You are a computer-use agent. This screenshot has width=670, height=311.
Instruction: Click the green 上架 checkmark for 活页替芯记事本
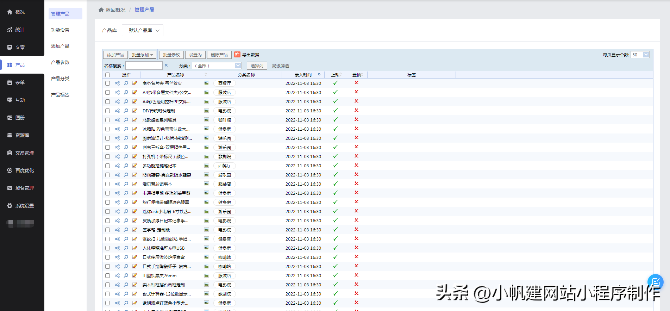tap(336, 184)
